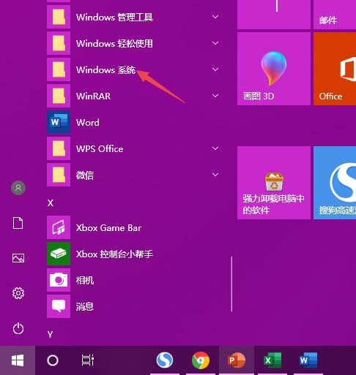Open the 消息 messaging app icon
The image size is (356, 375).
point(59,306)
